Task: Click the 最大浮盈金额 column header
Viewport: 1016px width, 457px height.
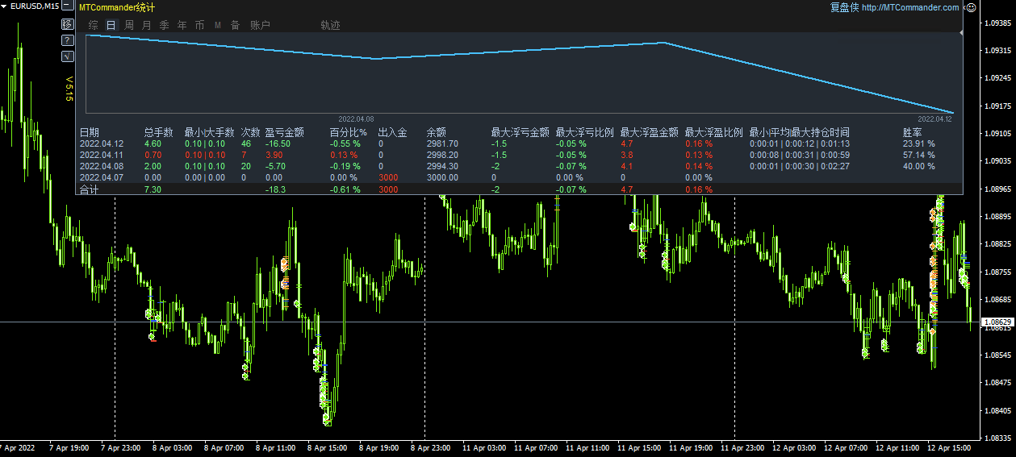Action: pyautogui.click(x=649, y=132)
